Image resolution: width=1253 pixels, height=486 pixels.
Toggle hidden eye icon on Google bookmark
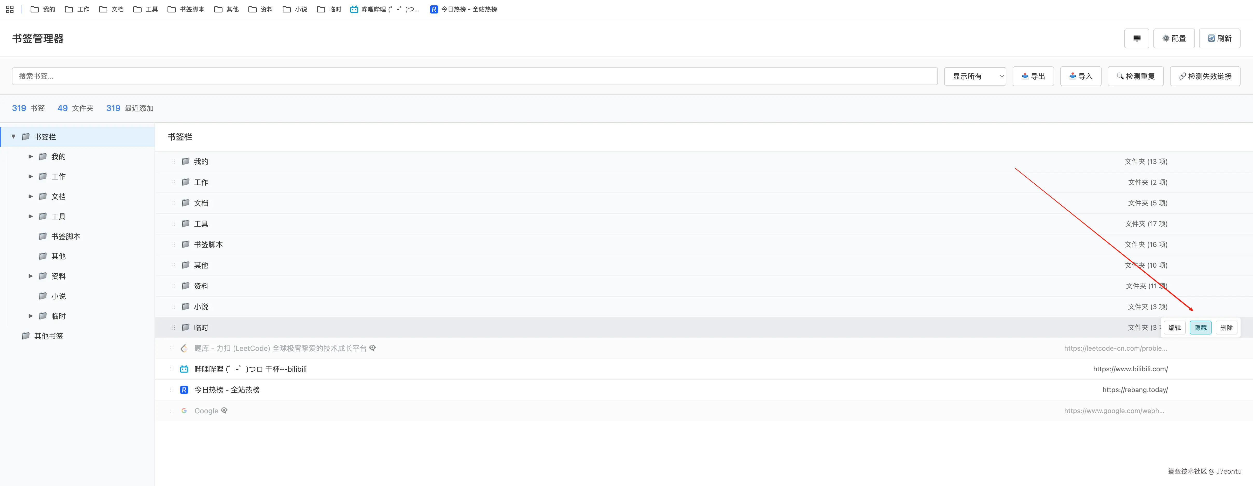click(224, 411)
